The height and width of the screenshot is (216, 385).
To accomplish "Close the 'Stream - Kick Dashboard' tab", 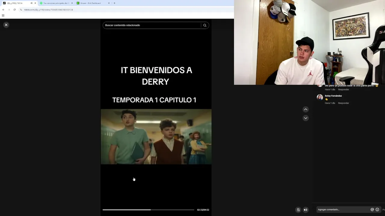I will point(109,3).
